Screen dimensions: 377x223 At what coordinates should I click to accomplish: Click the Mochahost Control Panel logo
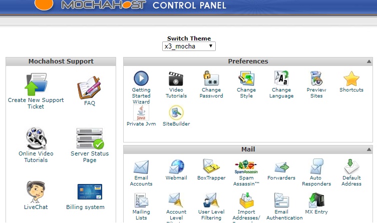pos(130,6)
